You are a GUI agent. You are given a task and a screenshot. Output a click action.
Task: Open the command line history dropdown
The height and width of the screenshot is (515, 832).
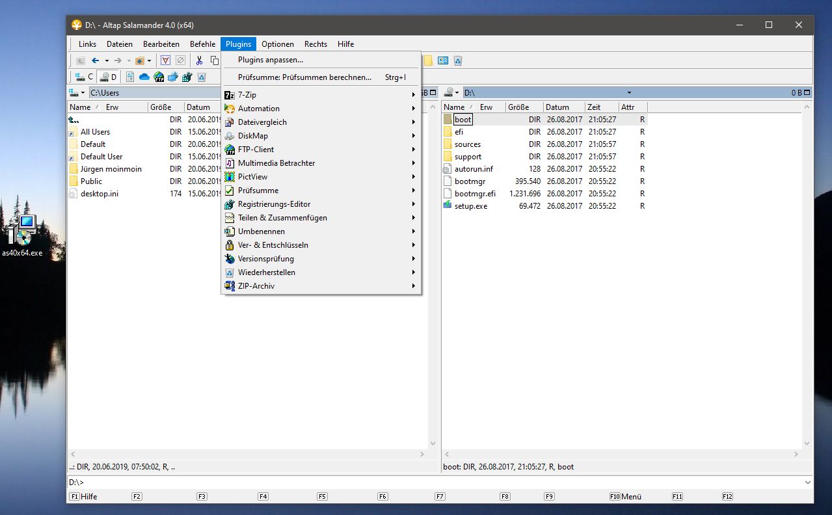click(808, 482)
